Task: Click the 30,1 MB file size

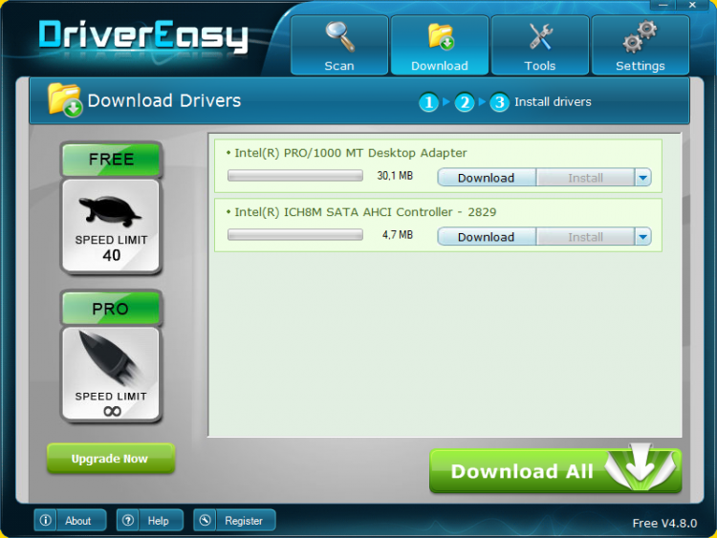Action: (395, 176)
